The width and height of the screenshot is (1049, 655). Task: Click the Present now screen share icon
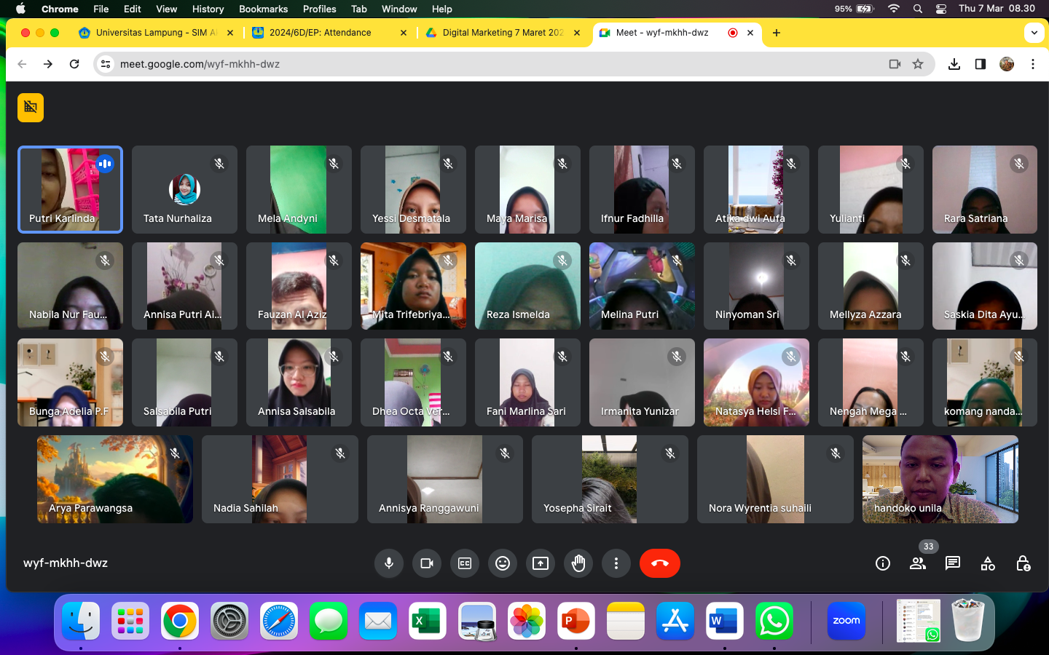(541, 563)
